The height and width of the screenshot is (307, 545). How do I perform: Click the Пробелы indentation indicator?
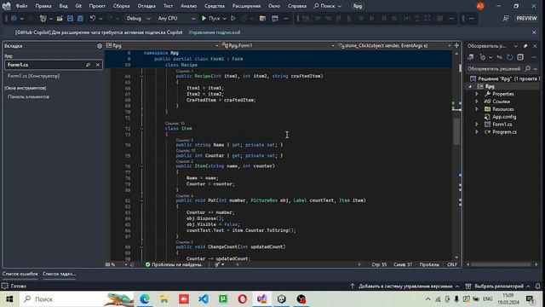click(429, 264)
